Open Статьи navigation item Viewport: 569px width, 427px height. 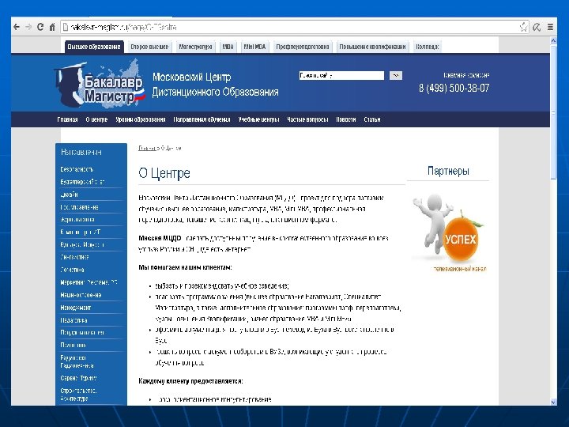tap(372, 119)
